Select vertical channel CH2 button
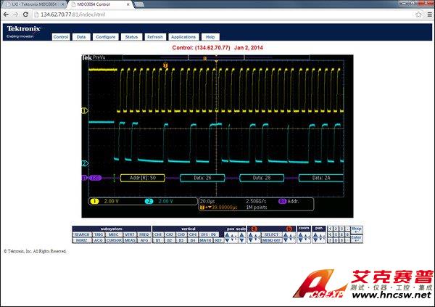The width and height of the screenshot is (435, 307). [170, 234]
